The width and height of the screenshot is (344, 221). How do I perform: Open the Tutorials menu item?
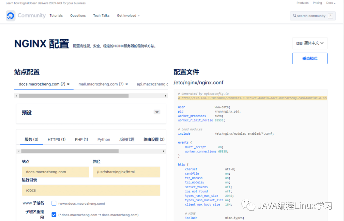(56, 16)
